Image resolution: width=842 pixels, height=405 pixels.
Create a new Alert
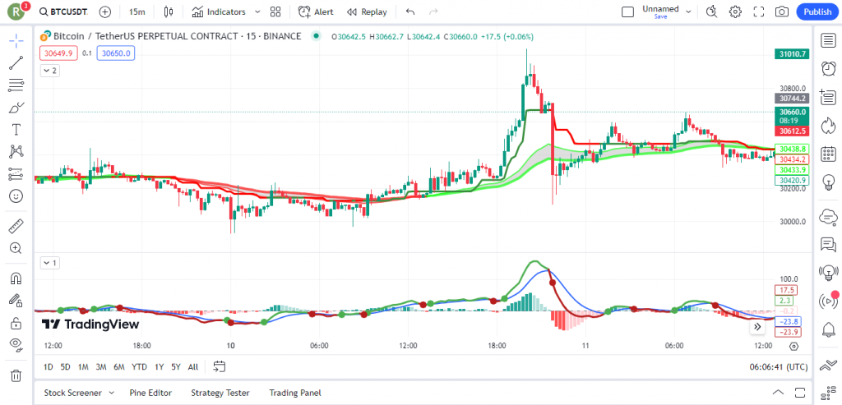316,12
